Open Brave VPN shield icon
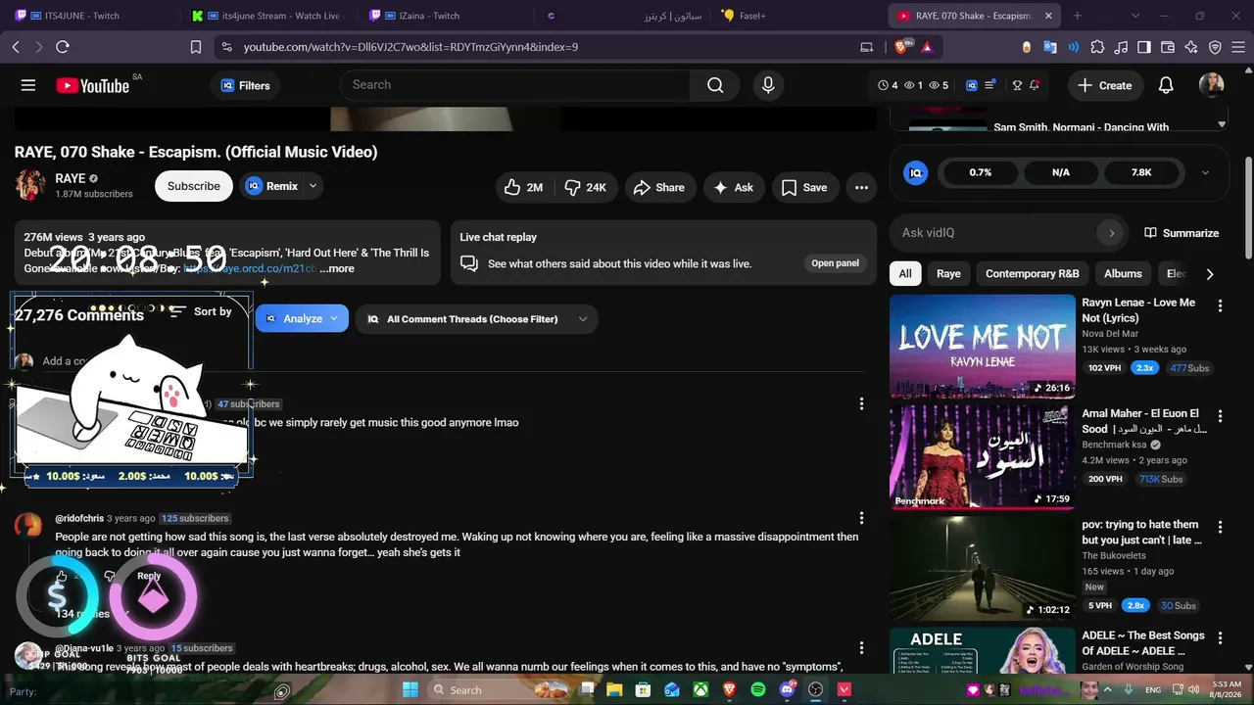Viewport: 1254px width, 705px height. pos(1215,47)
